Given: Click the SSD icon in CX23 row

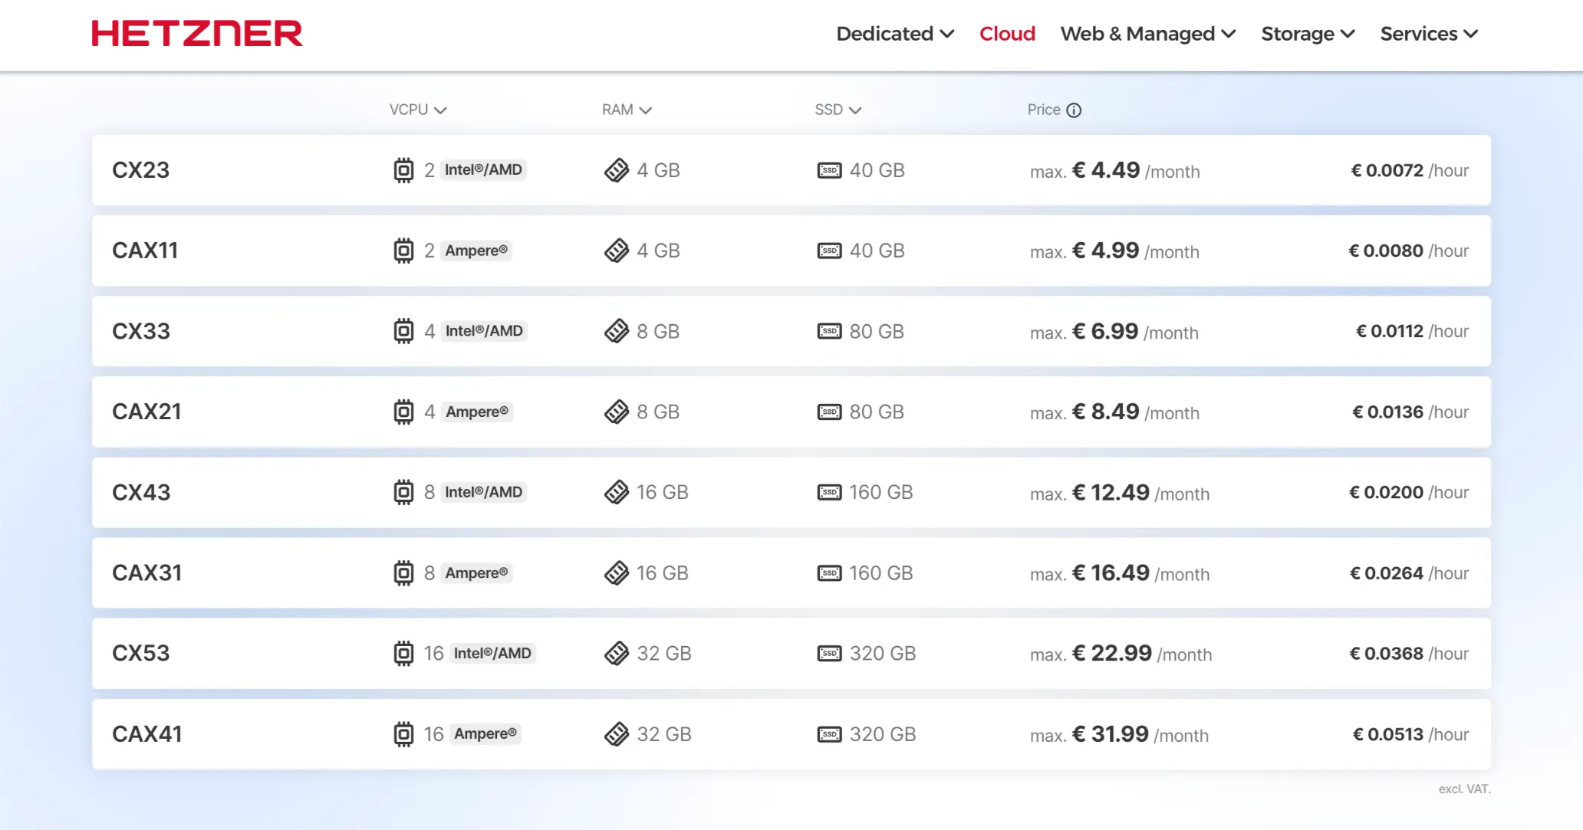Looking at the screenshot, I should point(829,170).
